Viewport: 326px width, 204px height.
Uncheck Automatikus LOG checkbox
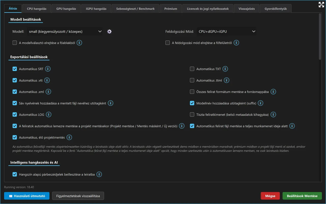[15, 115]
